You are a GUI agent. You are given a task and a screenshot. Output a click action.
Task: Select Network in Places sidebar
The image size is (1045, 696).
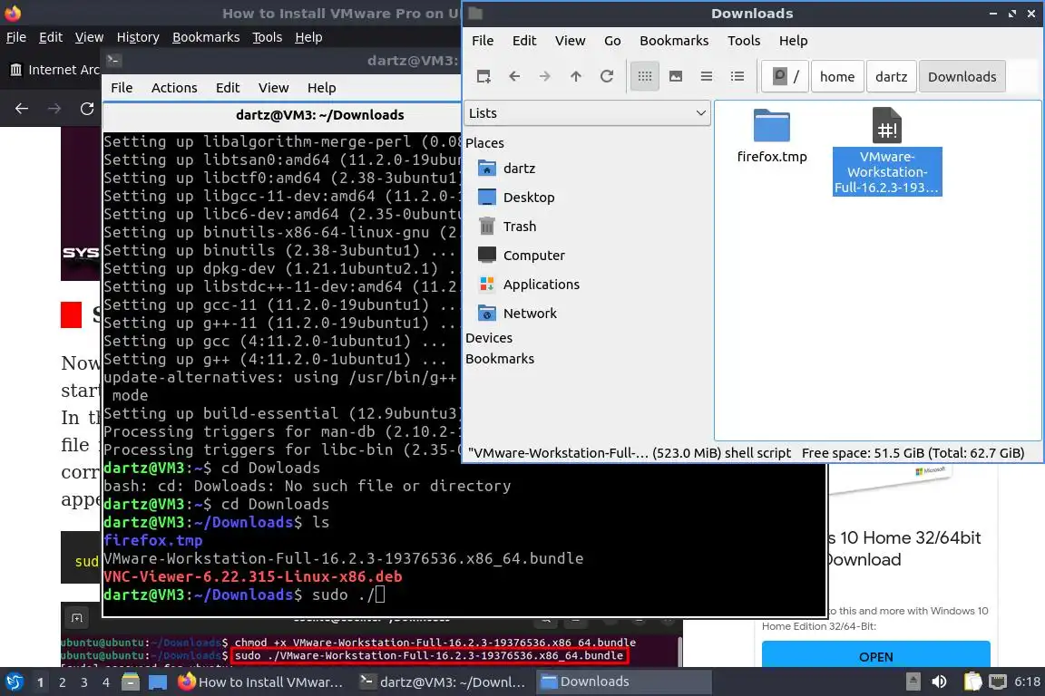click(x=517, y=313)
